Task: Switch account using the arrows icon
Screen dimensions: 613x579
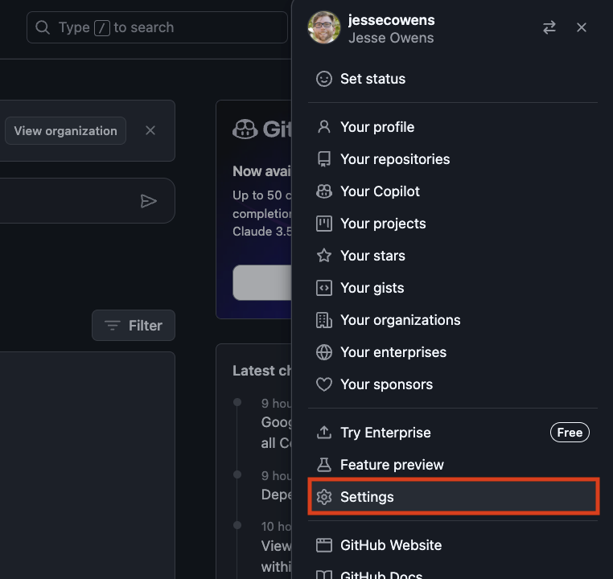Action: click(x=549, y=27)
